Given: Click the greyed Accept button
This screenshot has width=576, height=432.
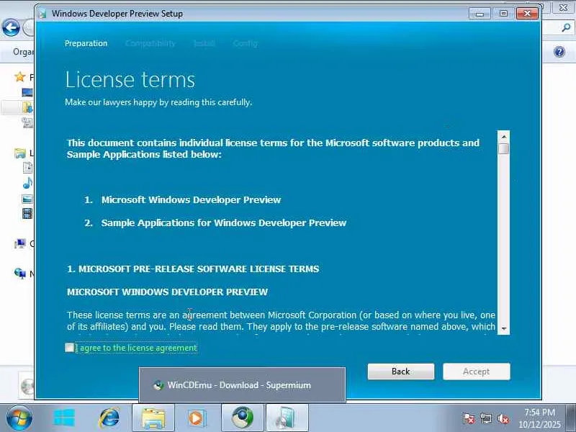Looking at the screenshot, I should click(x=477, y=372).
